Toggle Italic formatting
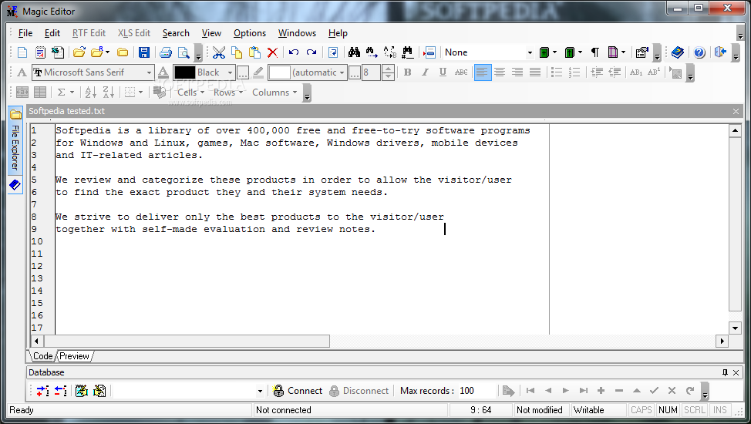The image size is (751, 424). point(426,72)
